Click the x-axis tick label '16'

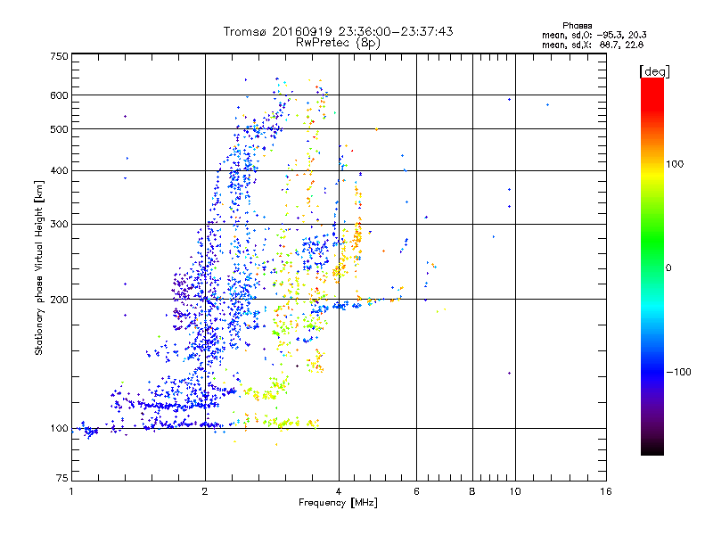(x=606, y=491)
